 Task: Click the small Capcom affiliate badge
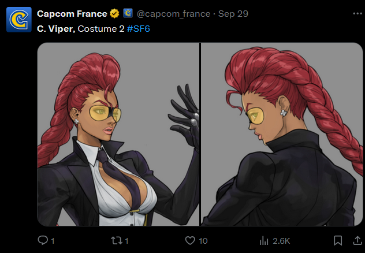click(128, 13)
